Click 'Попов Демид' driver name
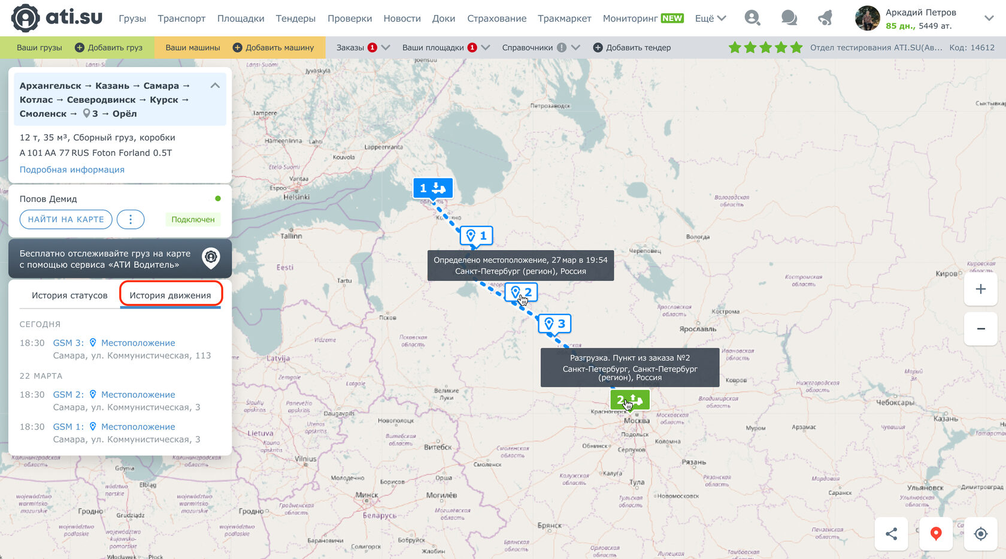1006x559 pixels. pyautogui.click(x=48, y=199)
